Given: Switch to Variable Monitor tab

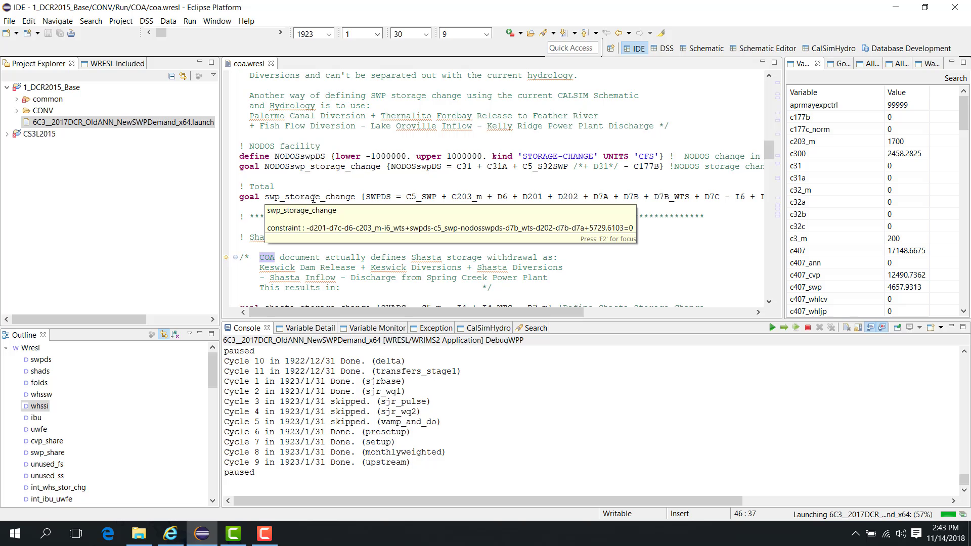Looking at the screenshot, I should pyautogui.click(x=373, y=328).
